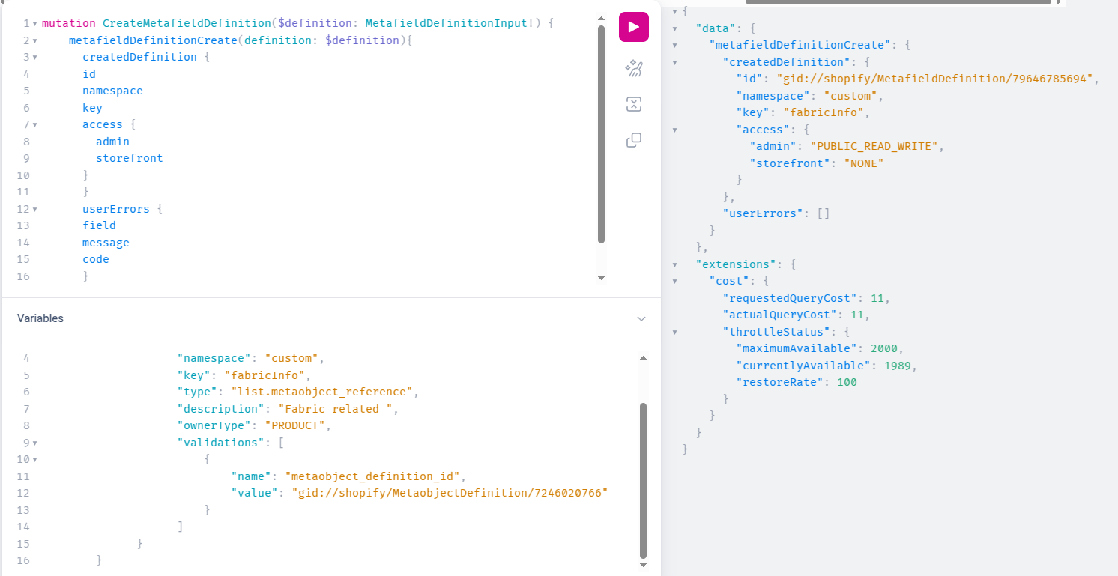The width and height of the screenshot is (1118, 576).
Task: Fold the "throttleStatus" object in the response
Action: (x=674, y=332)
